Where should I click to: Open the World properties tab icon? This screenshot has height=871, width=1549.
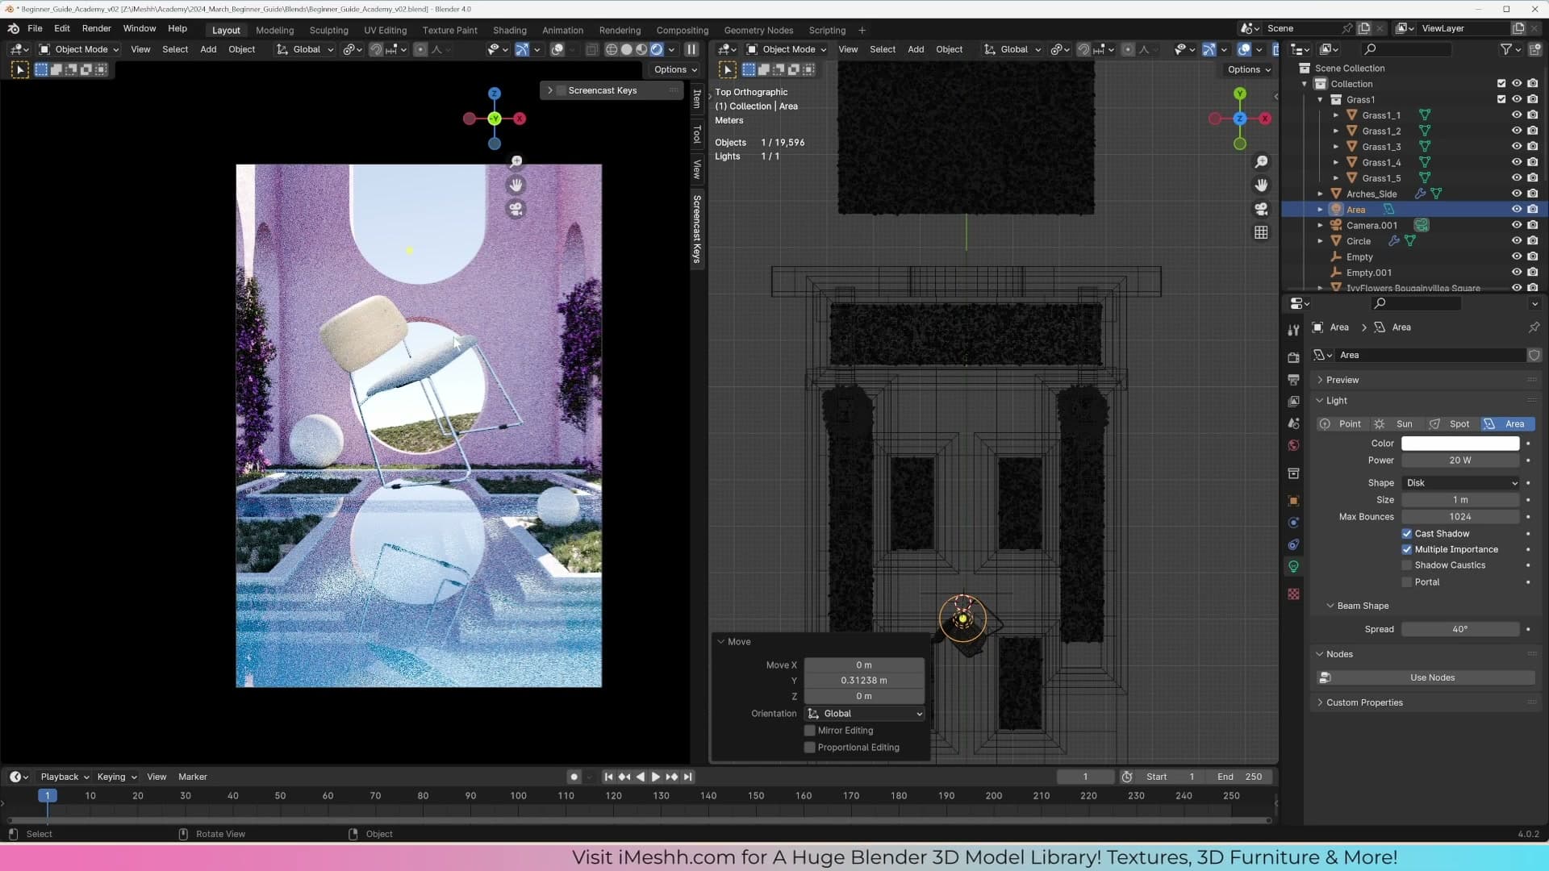1293,445
